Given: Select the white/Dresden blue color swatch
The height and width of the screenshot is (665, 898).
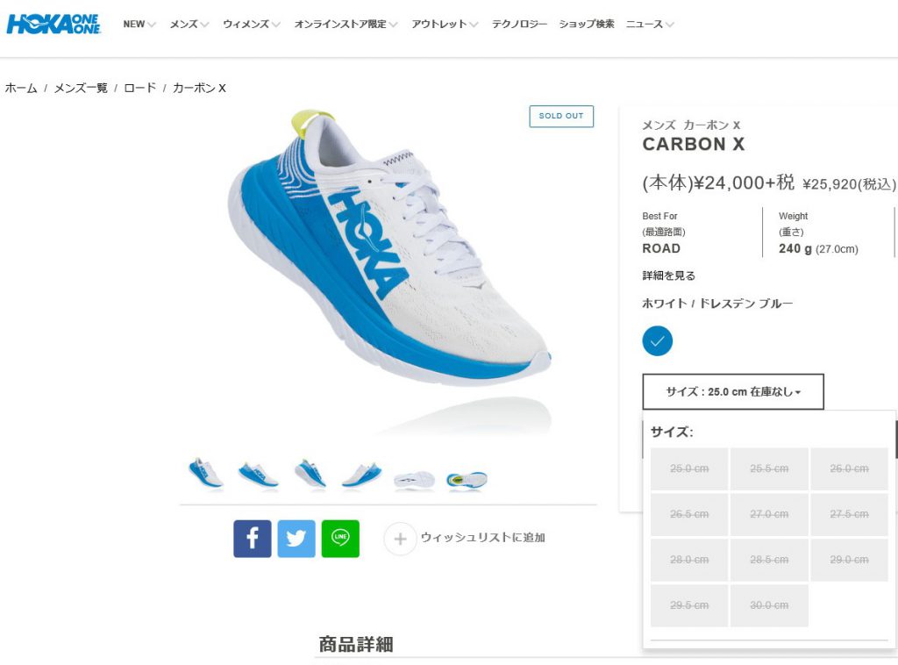Looking at the screenshot, I should click(x=658, y=340).
